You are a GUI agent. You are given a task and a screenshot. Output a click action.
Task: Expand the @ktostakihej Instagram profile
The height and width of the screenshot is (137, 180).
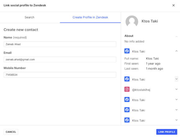click(177, 89)
